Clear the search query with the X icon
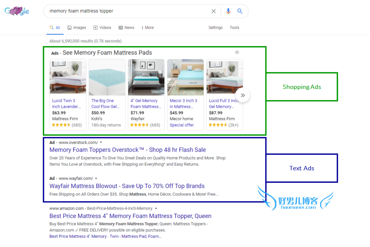Image resolution: width=370 pixels, height=247 pixels. click(214, 11)
